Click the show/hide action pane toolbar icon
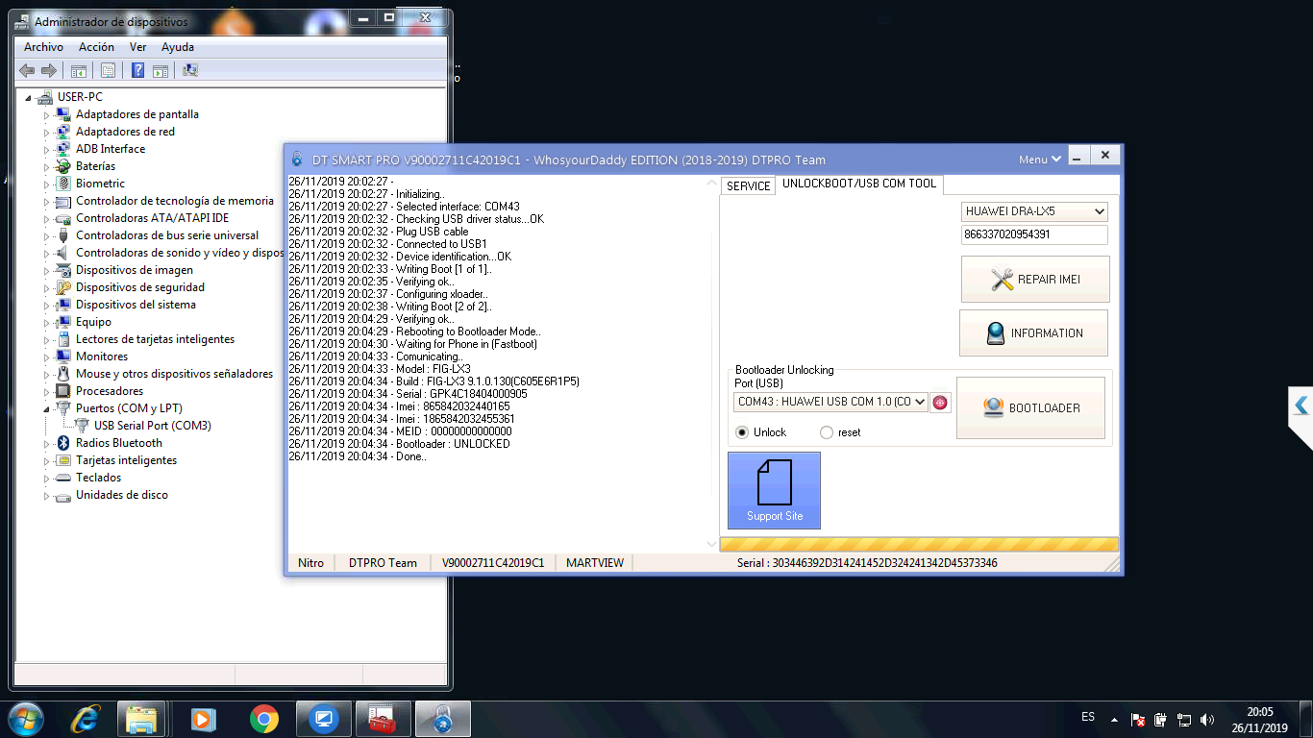The width and height of the screenshot is (1313, 738). (161, 70)
